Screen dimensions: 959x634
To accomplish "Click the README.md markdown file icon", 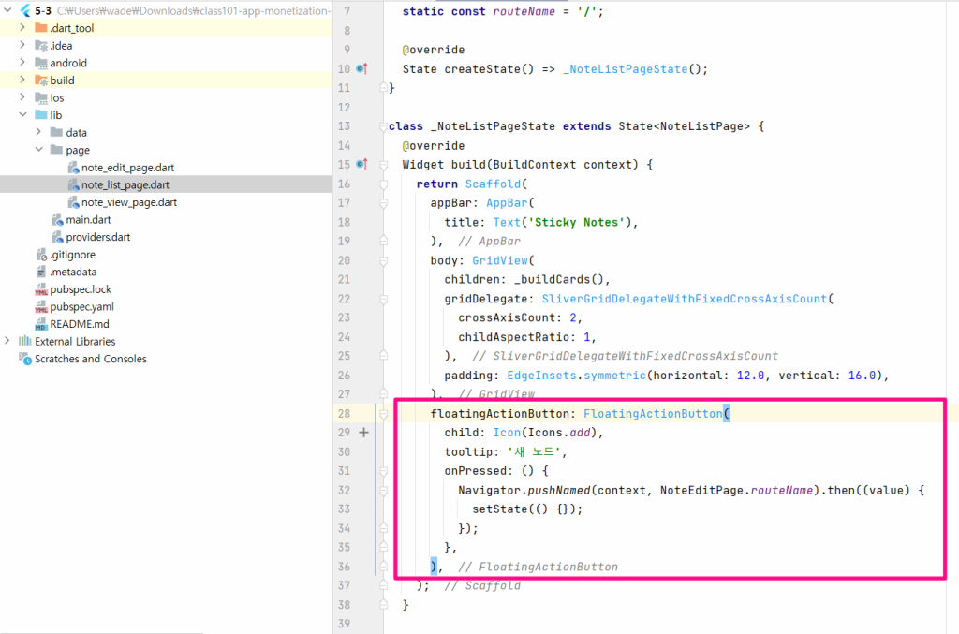I will tap(41, 324).
